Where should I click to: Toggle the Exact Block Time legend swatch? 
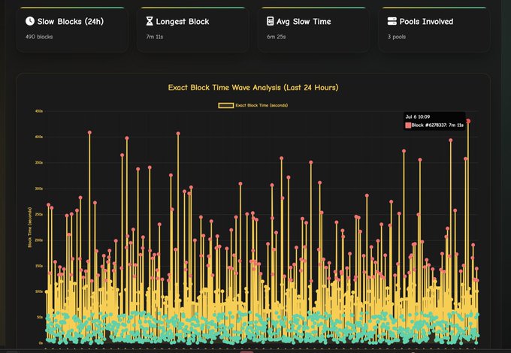tap(226, 105)
